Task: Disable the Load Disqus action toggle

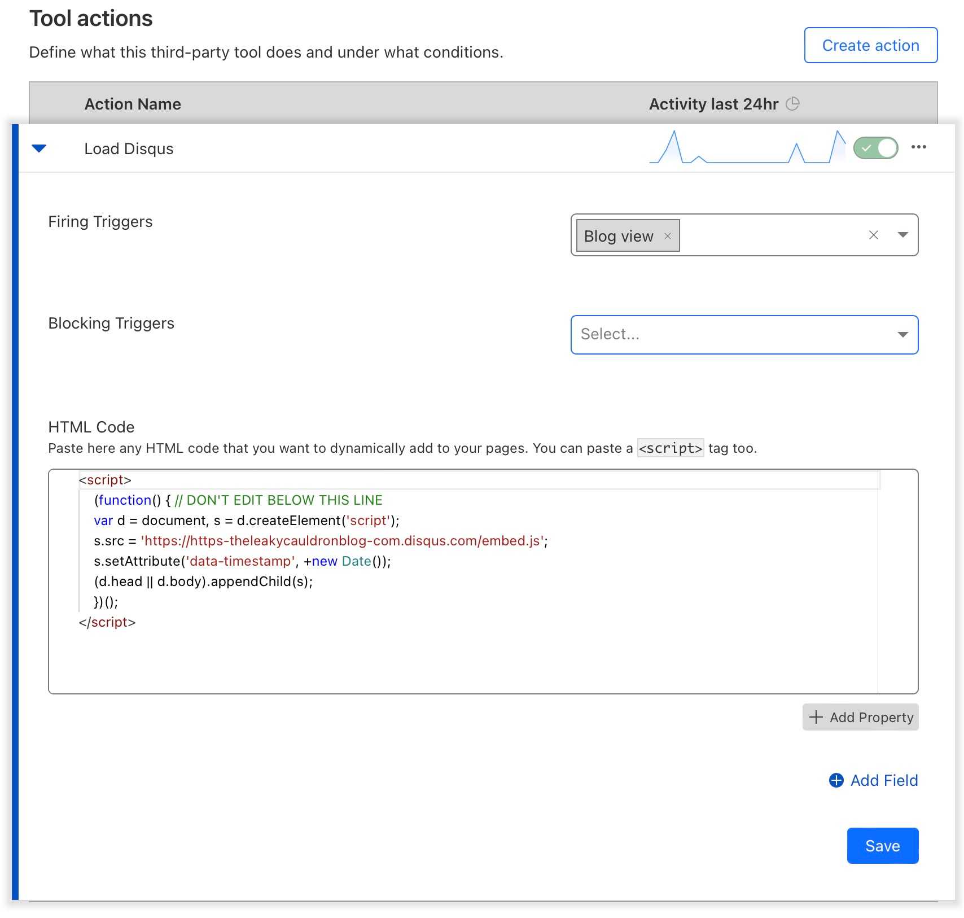Action: click(875, 148)
